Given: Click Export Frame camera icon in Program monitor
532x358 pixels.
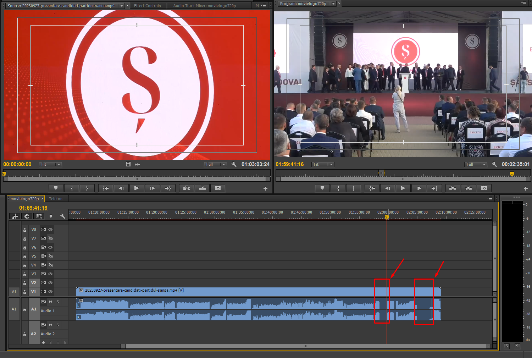Looking at the screenshot, I should pyautogui.click(x=484, y=188).
